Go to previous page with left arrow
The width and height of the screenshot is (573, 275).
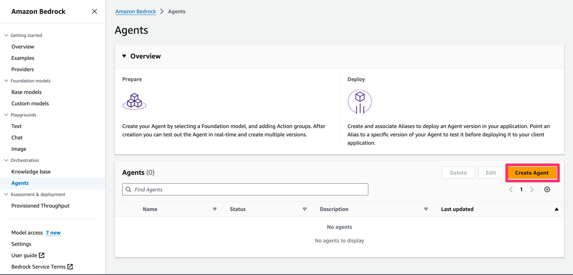pyautogui.click(x=511, y=189)
